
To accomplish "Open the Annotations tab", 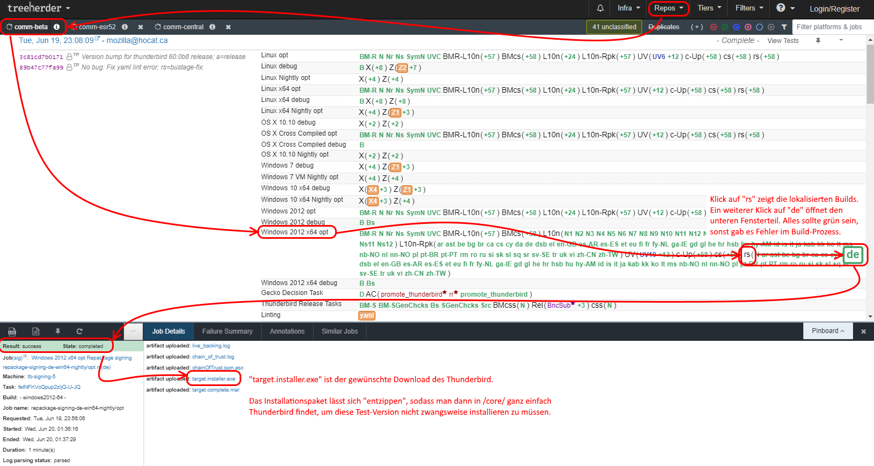I will coord(287,331).
